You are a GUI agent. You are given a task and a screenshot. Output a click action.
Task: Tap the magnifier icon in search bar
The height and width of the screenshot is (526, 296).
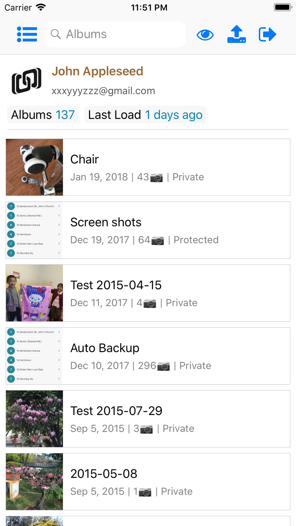click(x=56, y=34)
